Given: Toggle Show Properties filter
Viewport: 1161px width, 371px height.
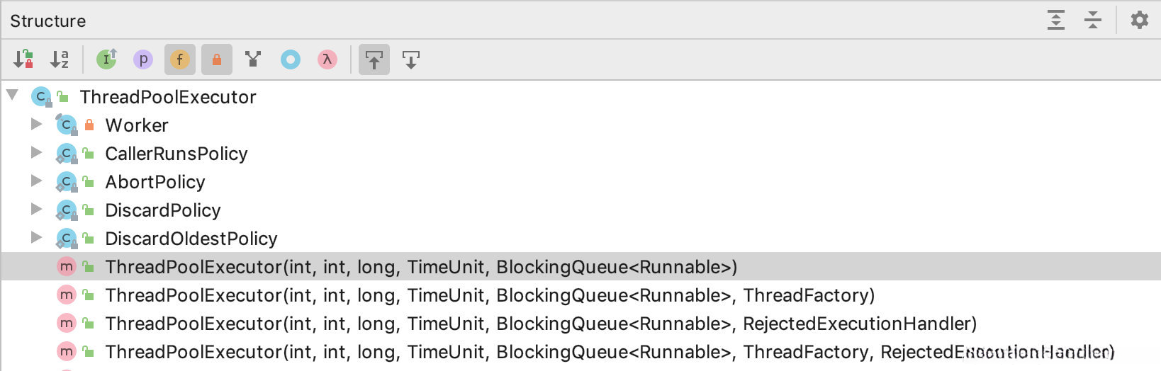Looking at the screenshot, I should pos(143,59).
